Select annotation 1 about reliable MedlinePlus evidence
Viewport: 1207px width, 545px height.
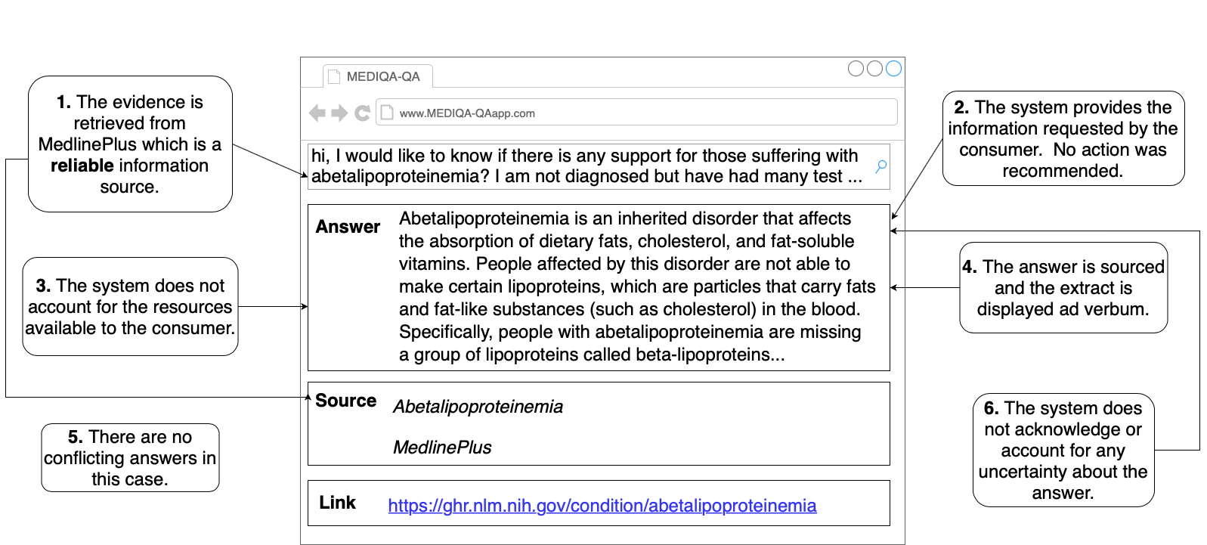(x=130, y=144)
